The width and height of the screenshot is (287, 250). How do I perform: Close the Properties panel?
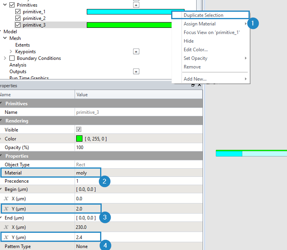(x=199, y=85)
